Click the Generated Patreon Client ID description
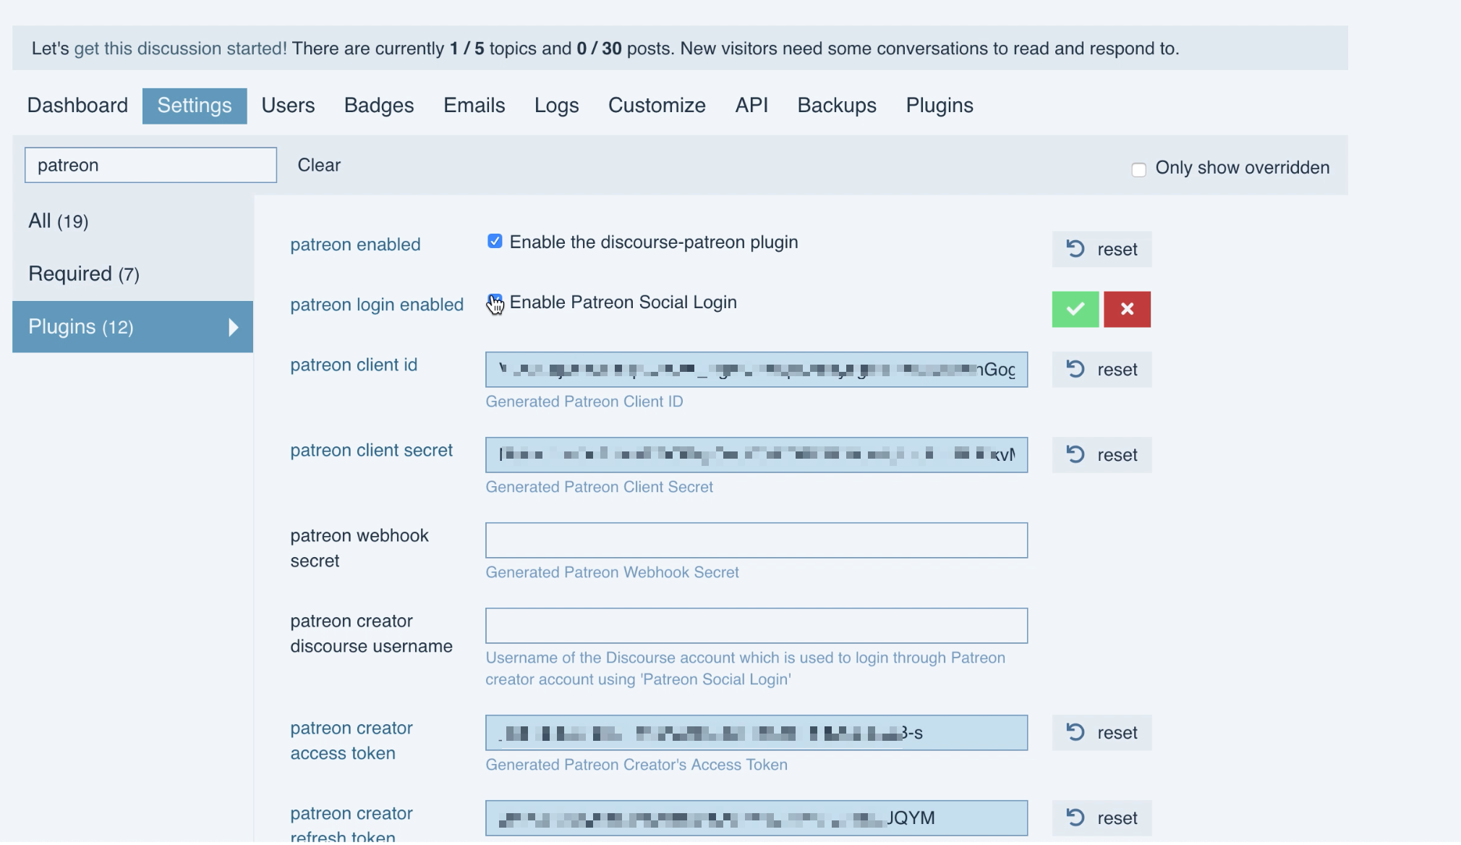 coord(584,402)
